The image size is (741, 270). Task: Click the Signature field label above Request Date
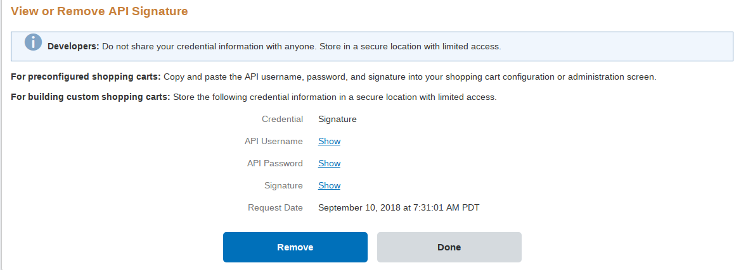(x=283, y=185)
